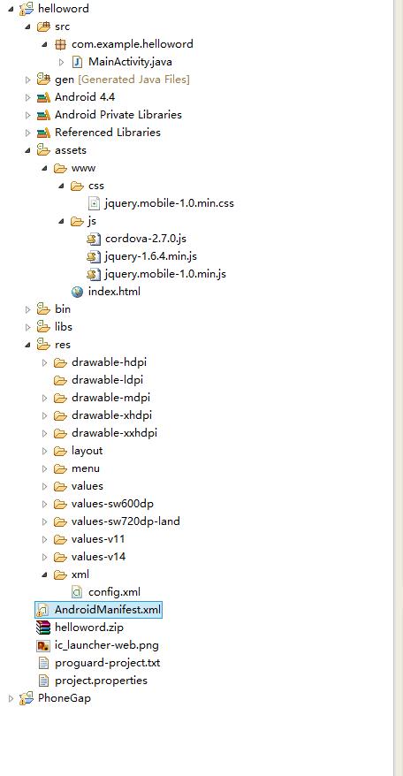Click the MainActivity.java file icon
The image size is (403, 776).
coord(77,62)
